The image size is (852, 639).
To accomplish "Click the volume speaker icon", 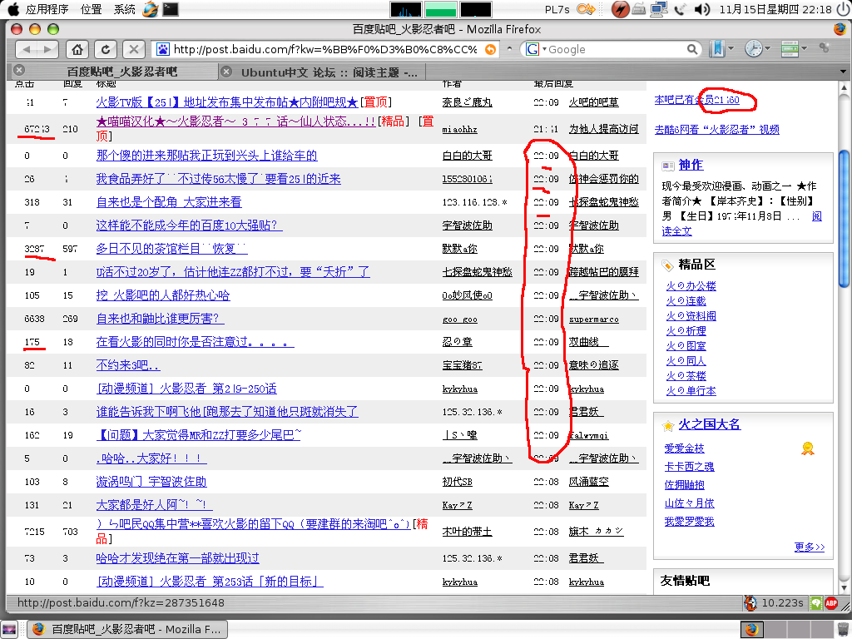I will [x=702, y=9].
